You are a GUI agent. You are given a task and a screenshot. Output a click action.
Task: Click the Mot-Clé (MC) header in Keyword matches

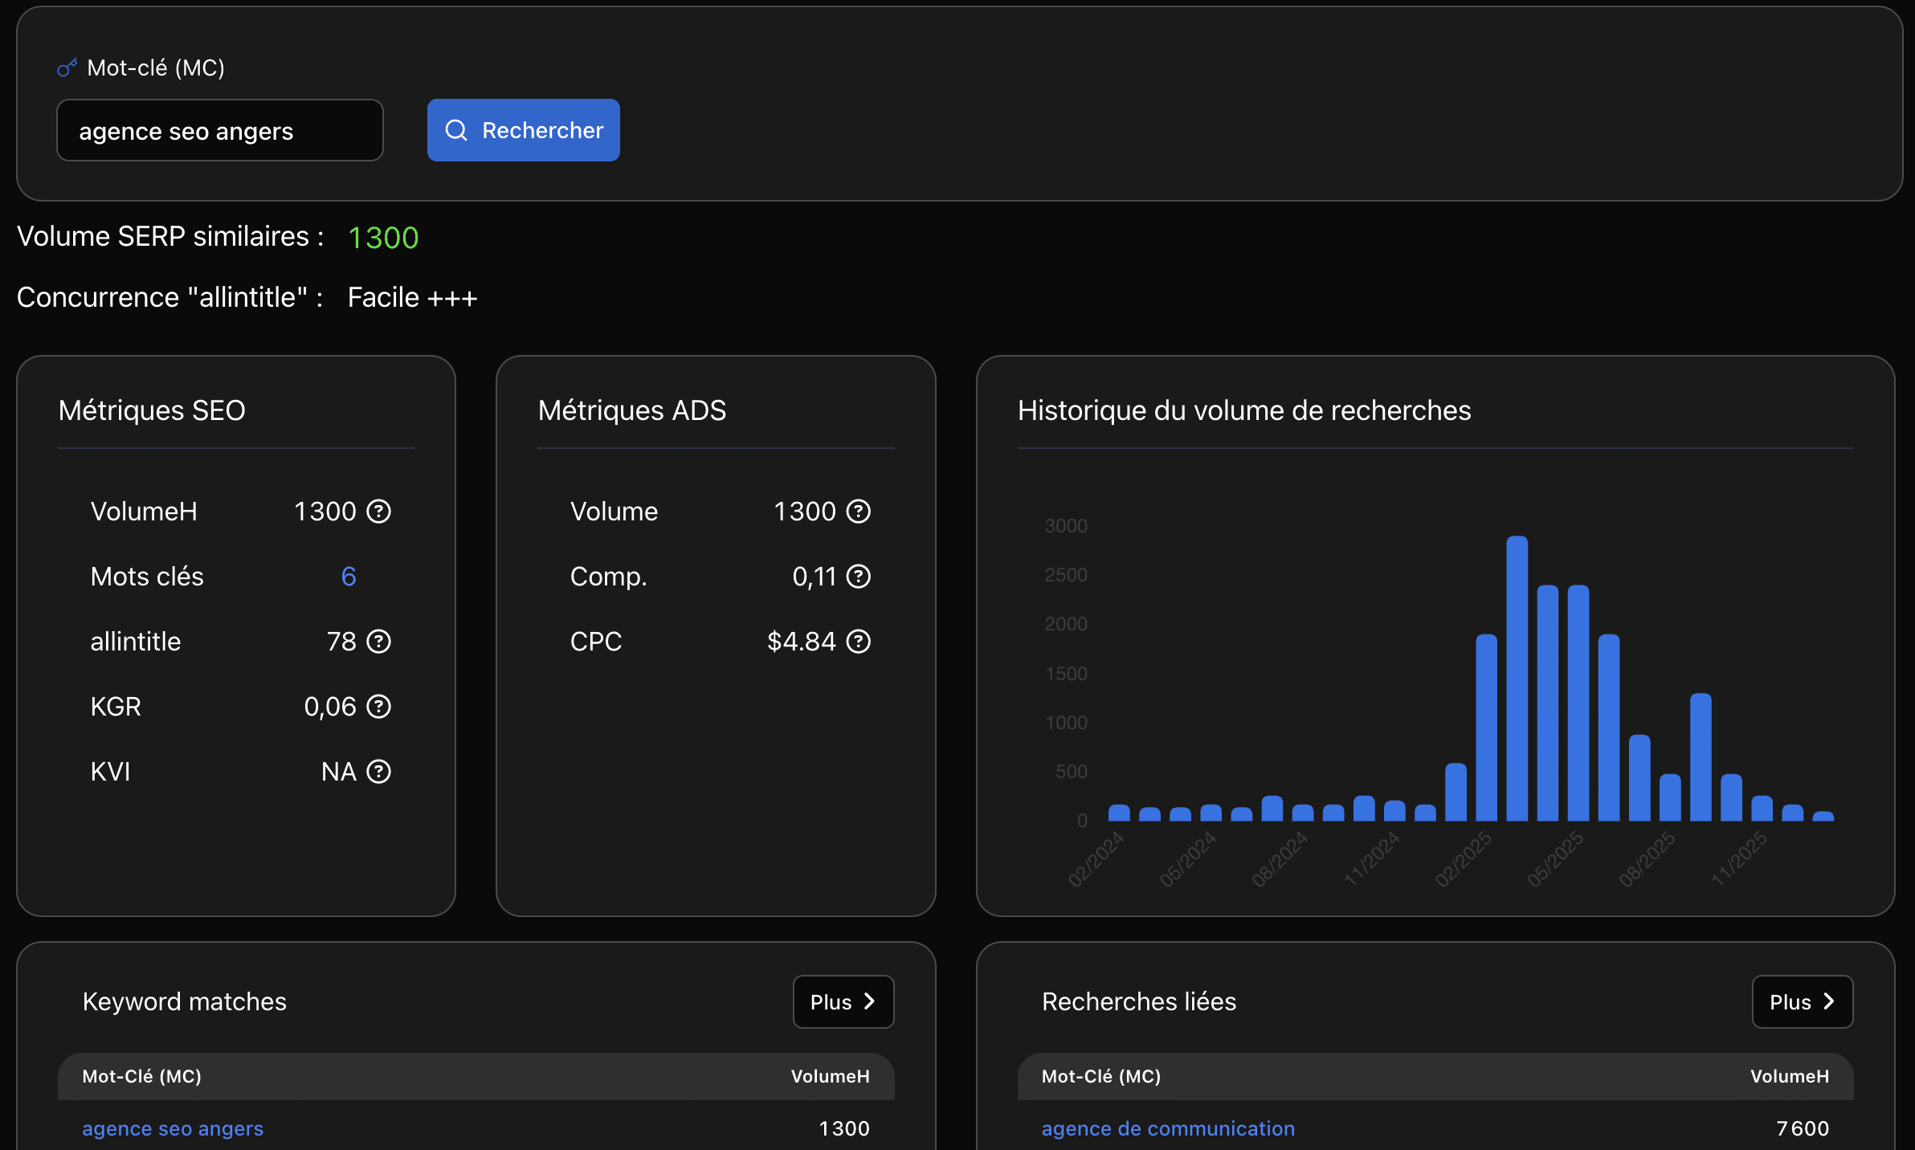[x=141, y=1076]
